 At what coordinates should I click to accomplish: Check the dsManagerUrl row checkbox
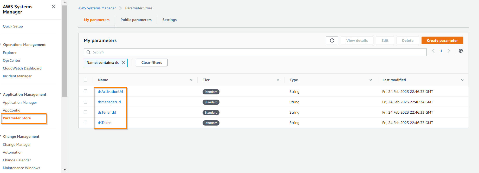point(86,102)
